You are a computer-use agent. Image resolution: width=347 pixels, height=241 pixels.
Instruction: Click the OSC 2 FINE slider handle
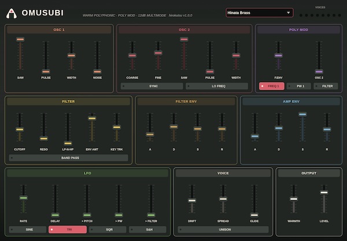tap(158, 53)
